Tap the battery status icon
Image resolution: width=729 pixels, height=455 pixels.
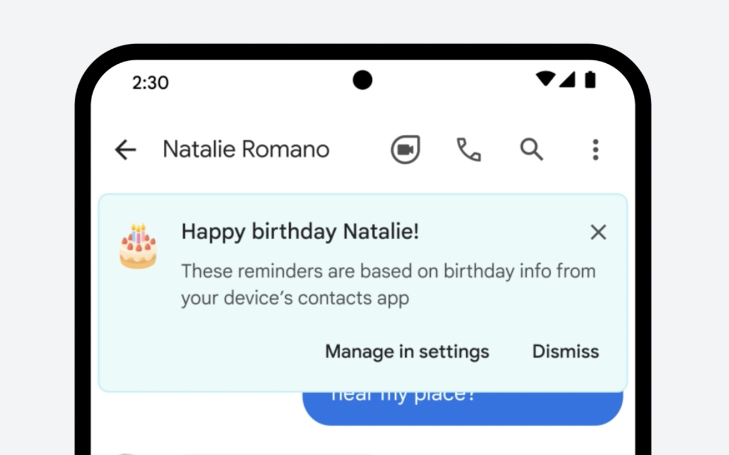point(590,79)
